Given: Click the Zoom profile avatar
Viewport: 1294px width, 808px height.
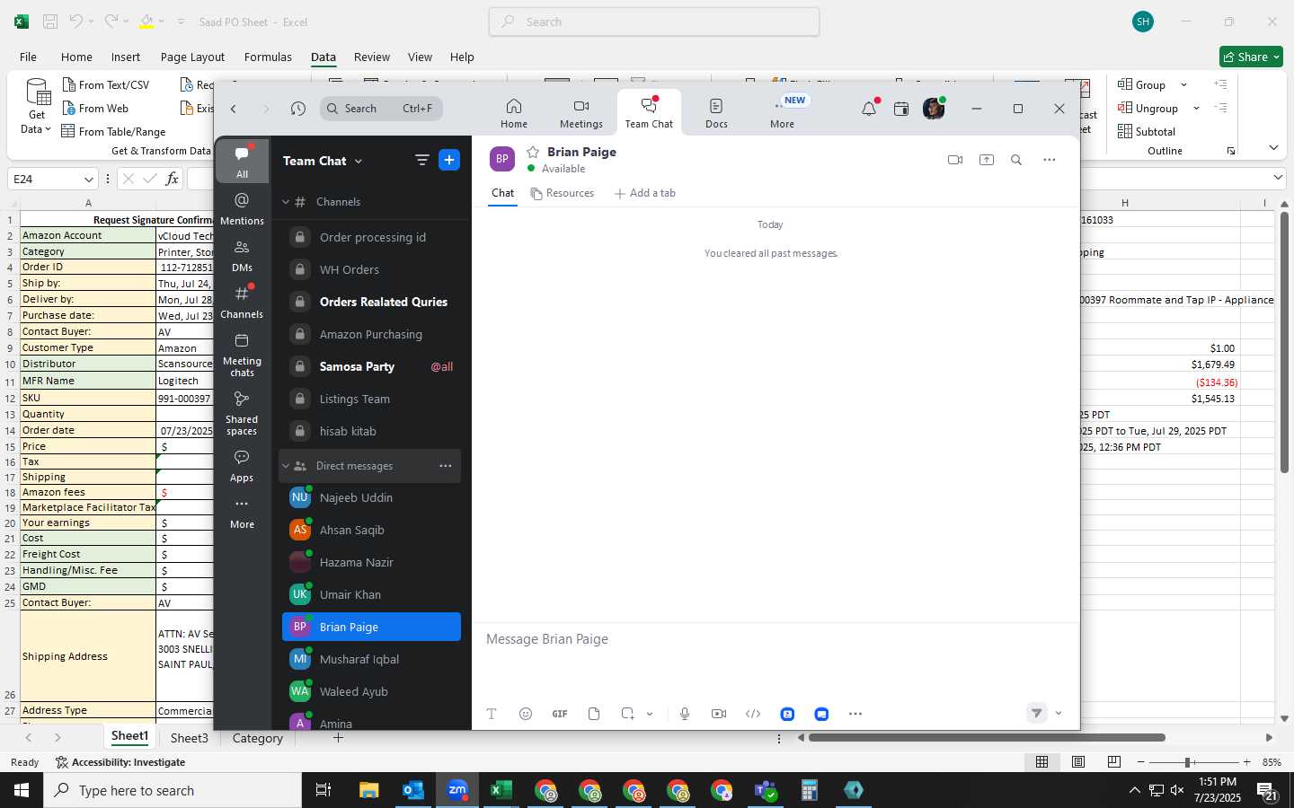Looking at the screenshot, I should 934,109.
